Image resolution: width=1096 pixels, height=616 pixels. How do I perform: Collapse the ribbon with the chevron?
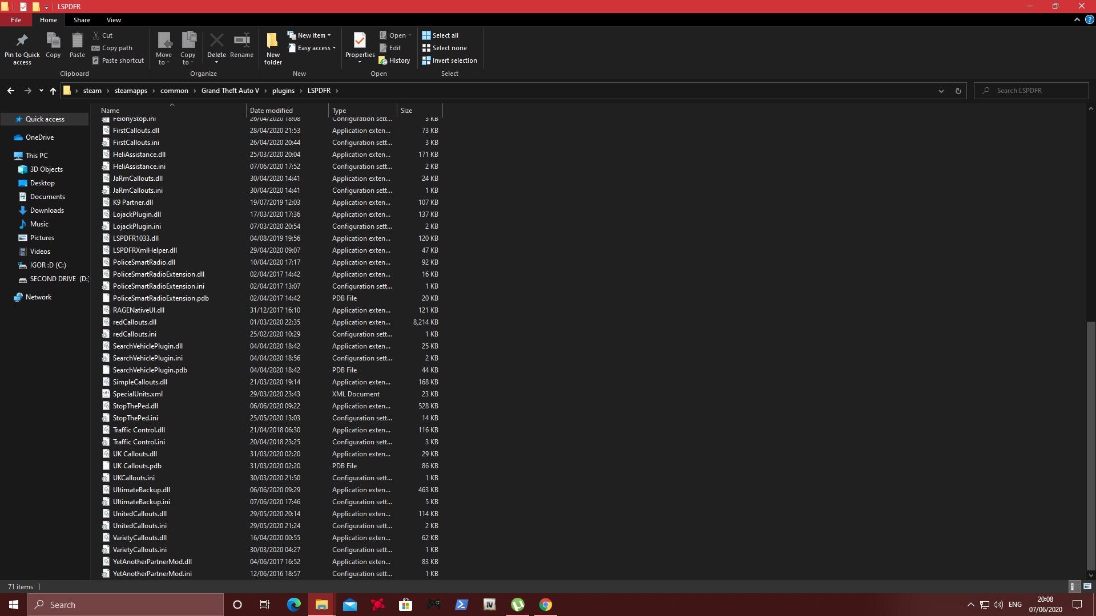coord(1077,20)
